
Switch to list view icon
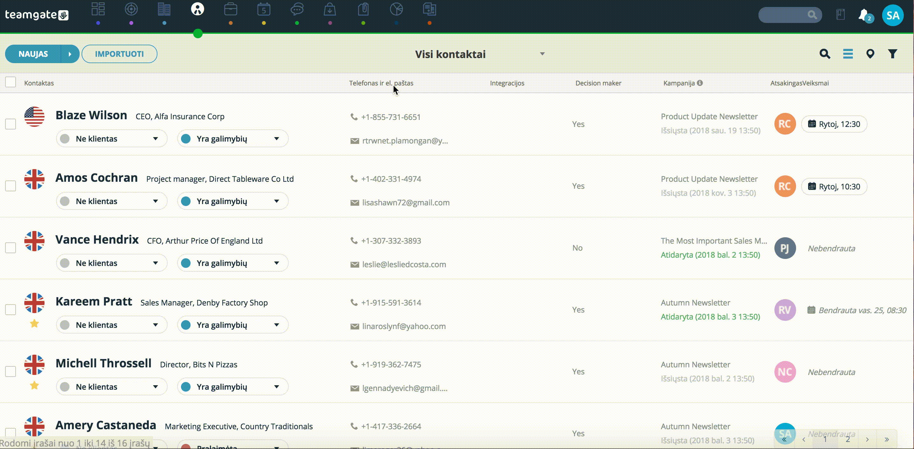pos(848,54)
